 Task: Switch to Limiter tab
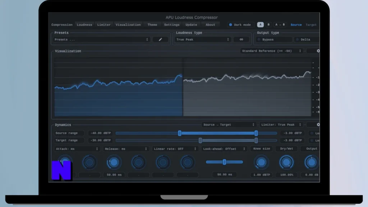click(x=104, y=25)
